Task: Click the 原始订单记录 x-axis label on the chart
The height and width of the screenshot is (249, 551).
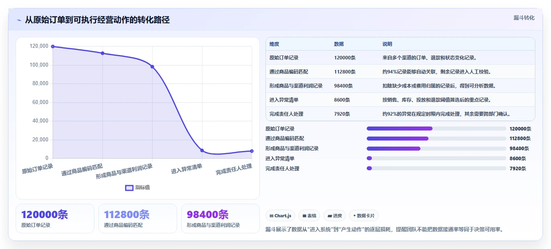Action: click(x=37, y=169)
